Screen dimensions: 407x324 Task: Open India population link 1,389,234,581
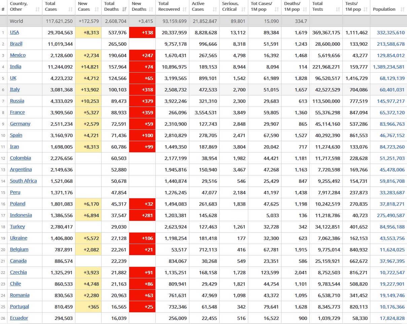pyautogui.click(x=389, y=67)
